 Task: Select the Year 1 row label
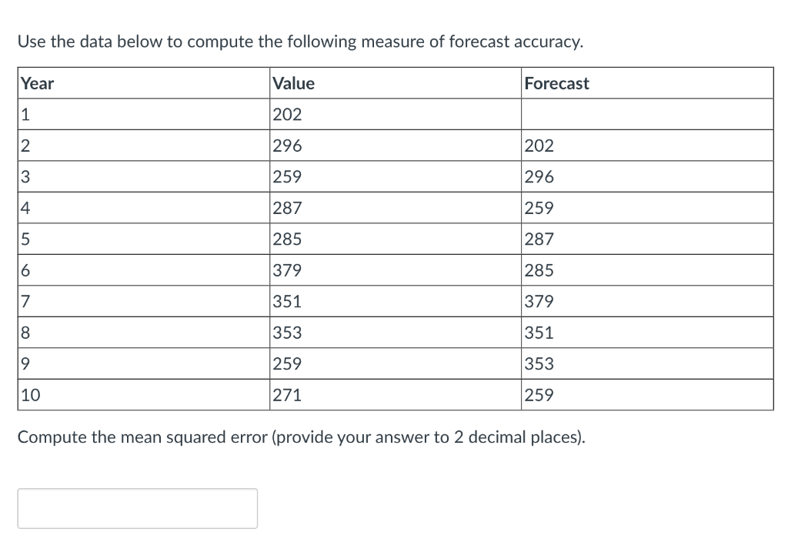pyautogui.click(x=25, y=114)
